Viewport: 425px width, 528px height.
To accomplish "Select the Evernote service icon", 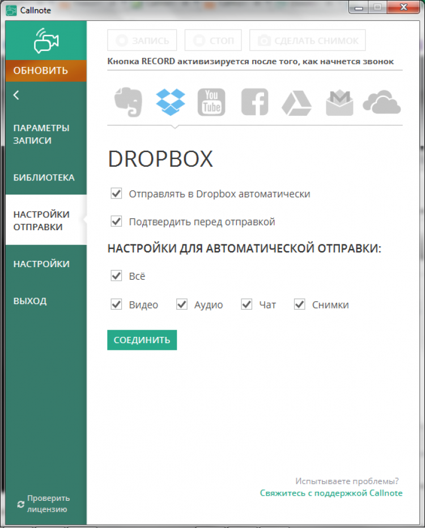I will pos(128,102).
